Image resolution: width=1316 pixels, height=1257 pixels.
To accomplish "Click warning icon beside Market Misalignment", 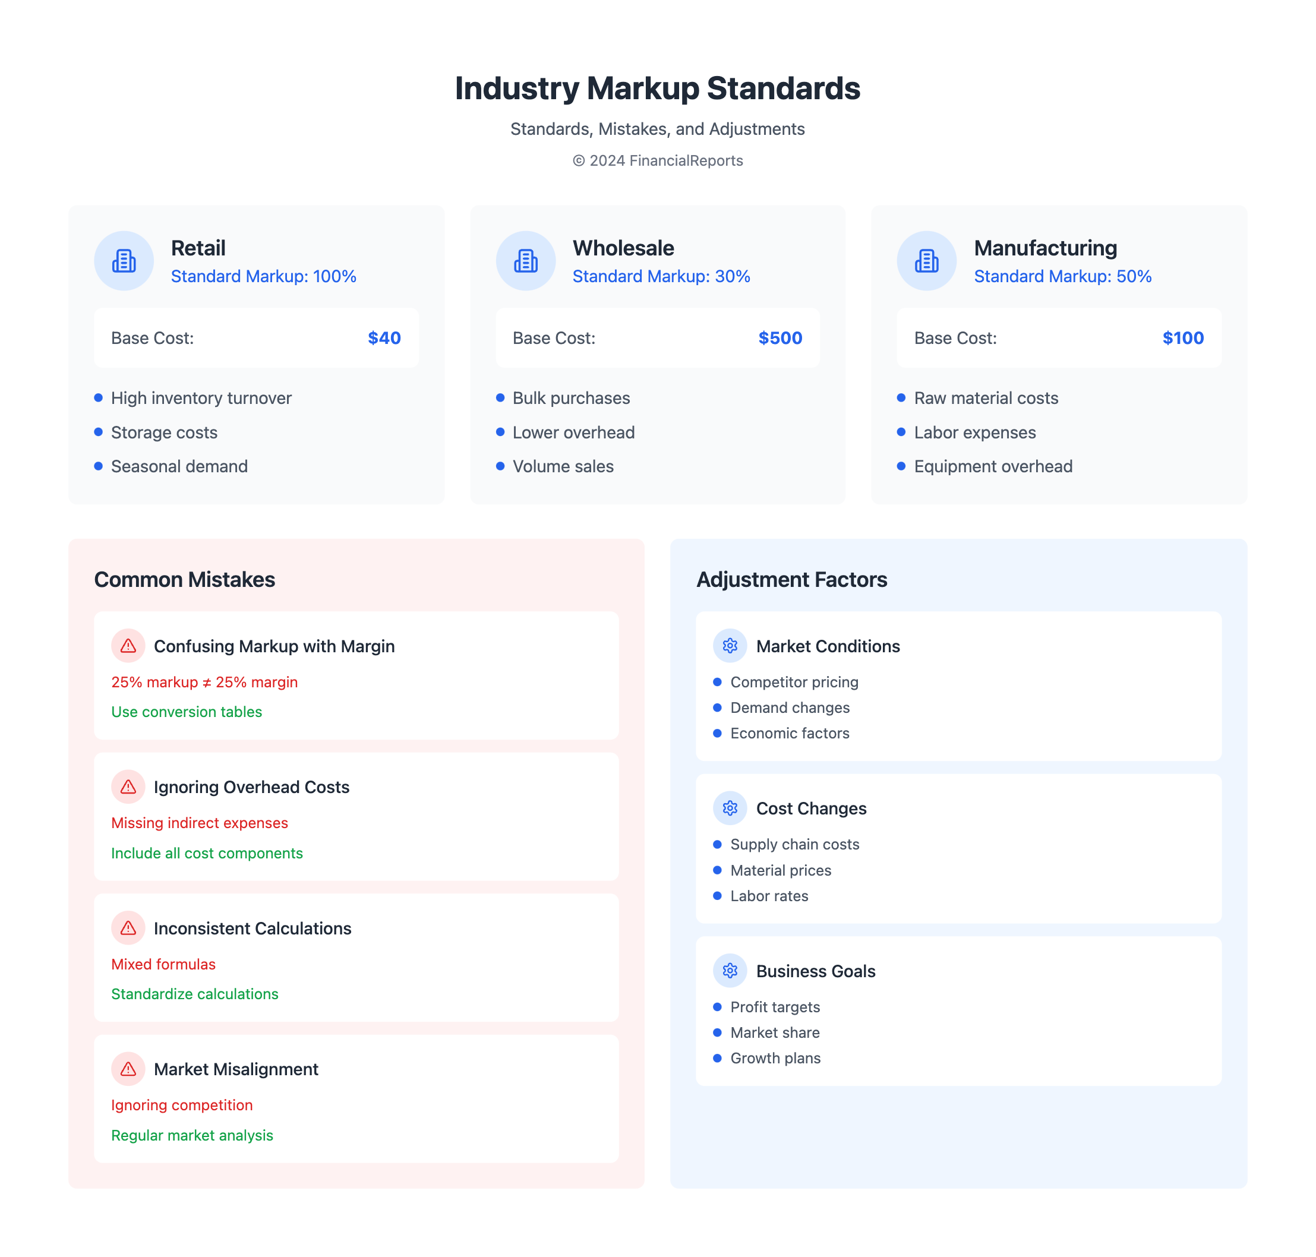I will tap(128, 1069).
